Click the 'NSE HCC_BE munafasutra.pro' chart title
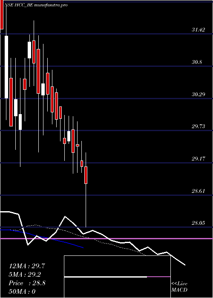This screenshot has height=298, width=213. pos(36,5)
